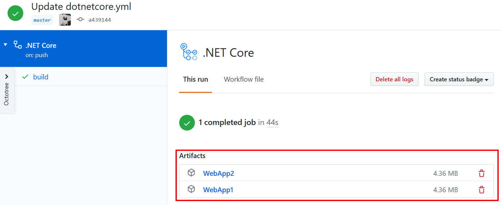Expand the Octotree side panel
Screen dimensions: 501x205
[7, 76]
